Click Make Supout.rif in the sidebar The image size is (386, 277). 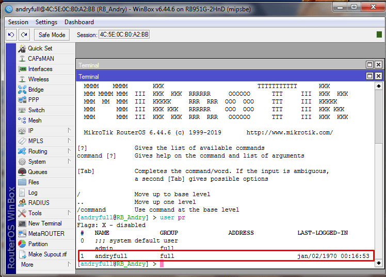[47, 254]
